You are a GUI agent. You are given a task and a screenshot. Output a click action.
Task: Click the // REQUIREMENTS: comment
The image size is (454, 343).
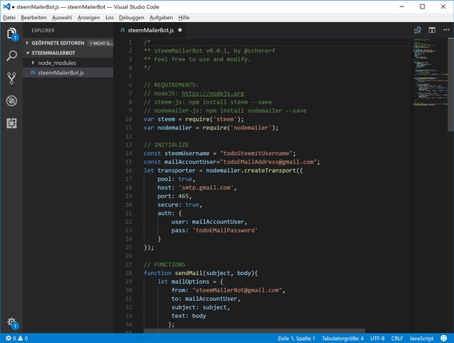(171, 85)
